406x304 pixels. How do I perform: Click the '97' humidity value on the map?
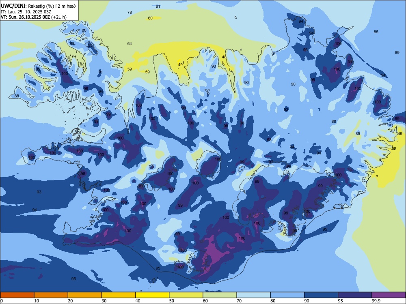click(x=271, y=162)
